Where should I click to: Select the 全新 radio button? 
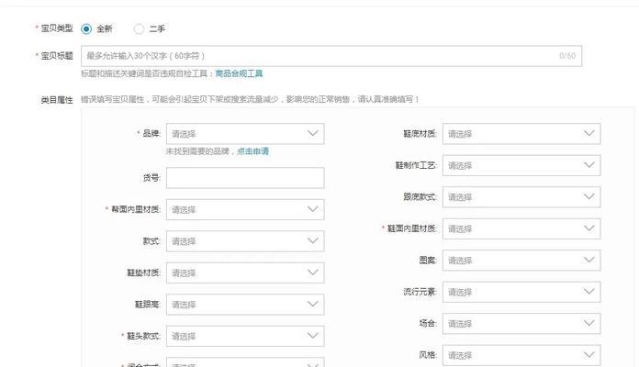(x=86, y=29)
